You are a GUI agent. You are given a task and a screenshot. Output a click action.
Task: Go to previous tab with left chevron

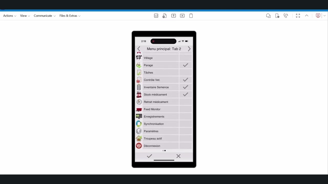coord(139,49)
